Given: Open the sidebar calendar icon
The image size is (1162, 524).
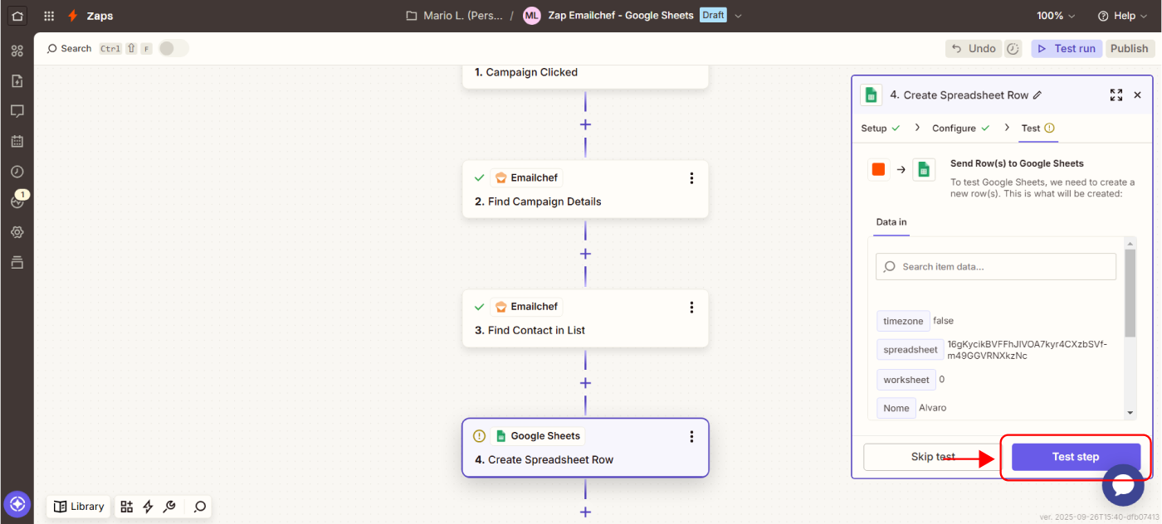Looking at the screenshot, I should coord(17,141).
